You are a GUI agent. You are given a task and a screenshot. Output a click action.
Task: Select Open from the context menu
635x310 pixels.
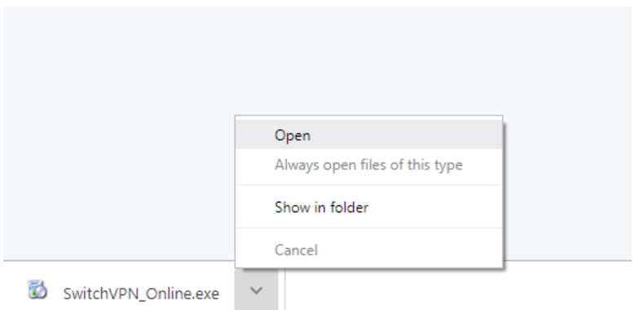(x=369, y=135)
